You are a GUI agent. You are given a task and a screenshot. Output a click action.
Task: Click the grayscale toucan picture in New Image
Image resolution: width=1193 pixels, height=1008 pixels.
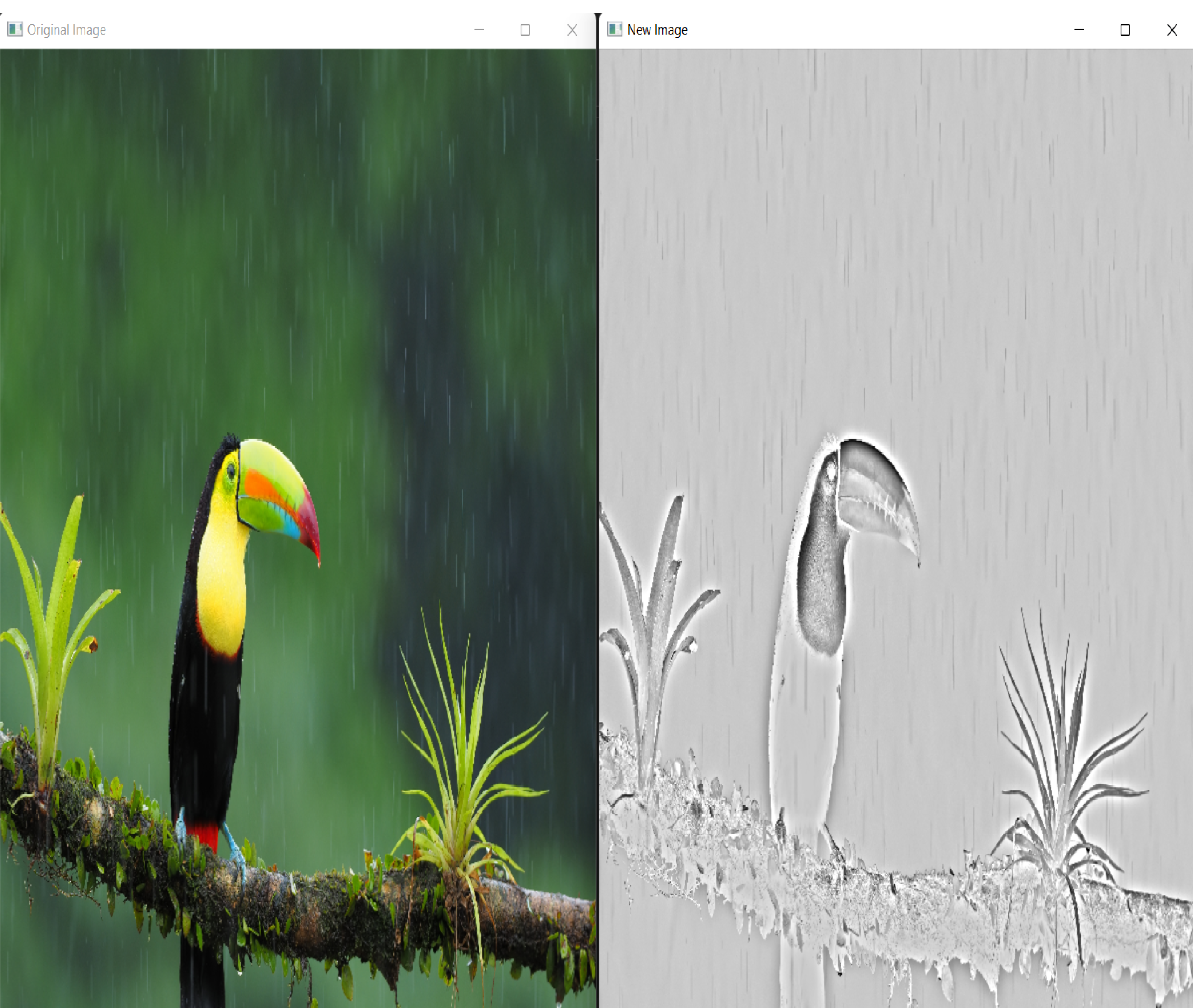(x=896, y=528)
